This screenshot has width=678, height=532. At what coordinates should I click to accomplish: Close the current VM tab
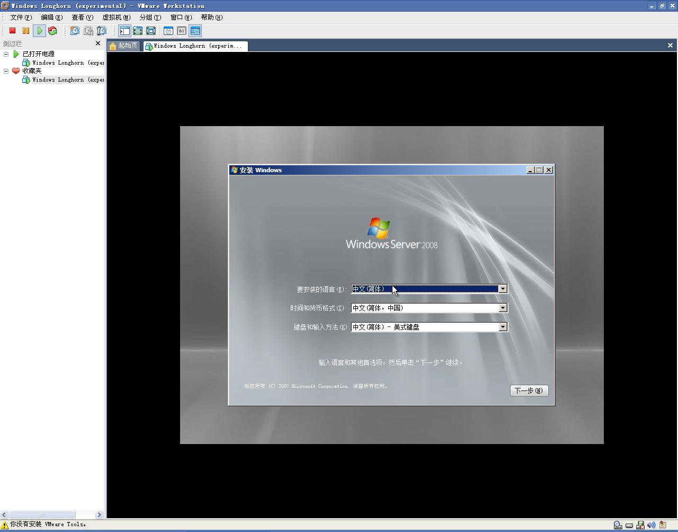[x=670, y=46]
